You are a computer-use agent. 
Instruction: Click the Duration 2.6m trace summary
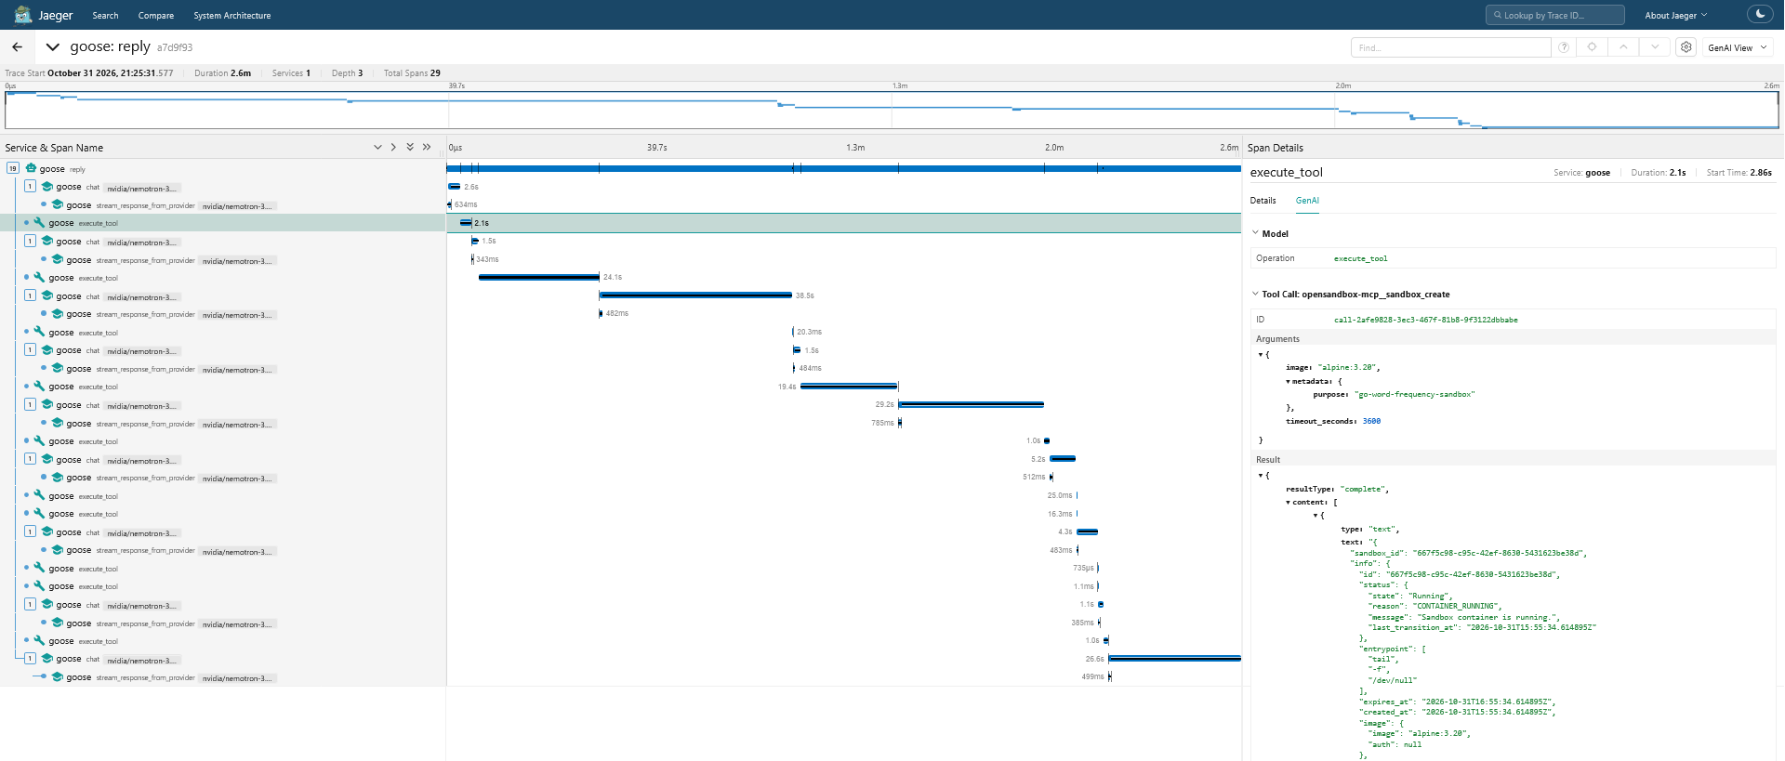coord(222,73)
